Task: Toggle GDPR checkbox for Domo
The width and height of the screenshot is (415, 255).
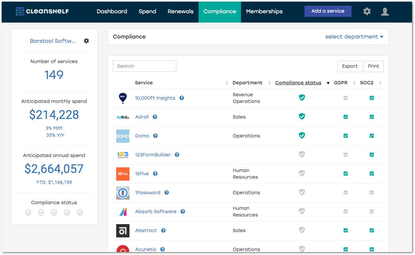Action: coord(346,136)
